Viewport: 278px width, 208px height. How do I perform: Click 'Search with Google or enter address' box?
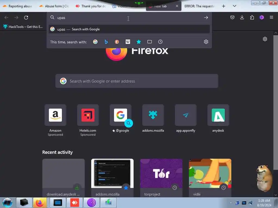click(x=137, y=81)
